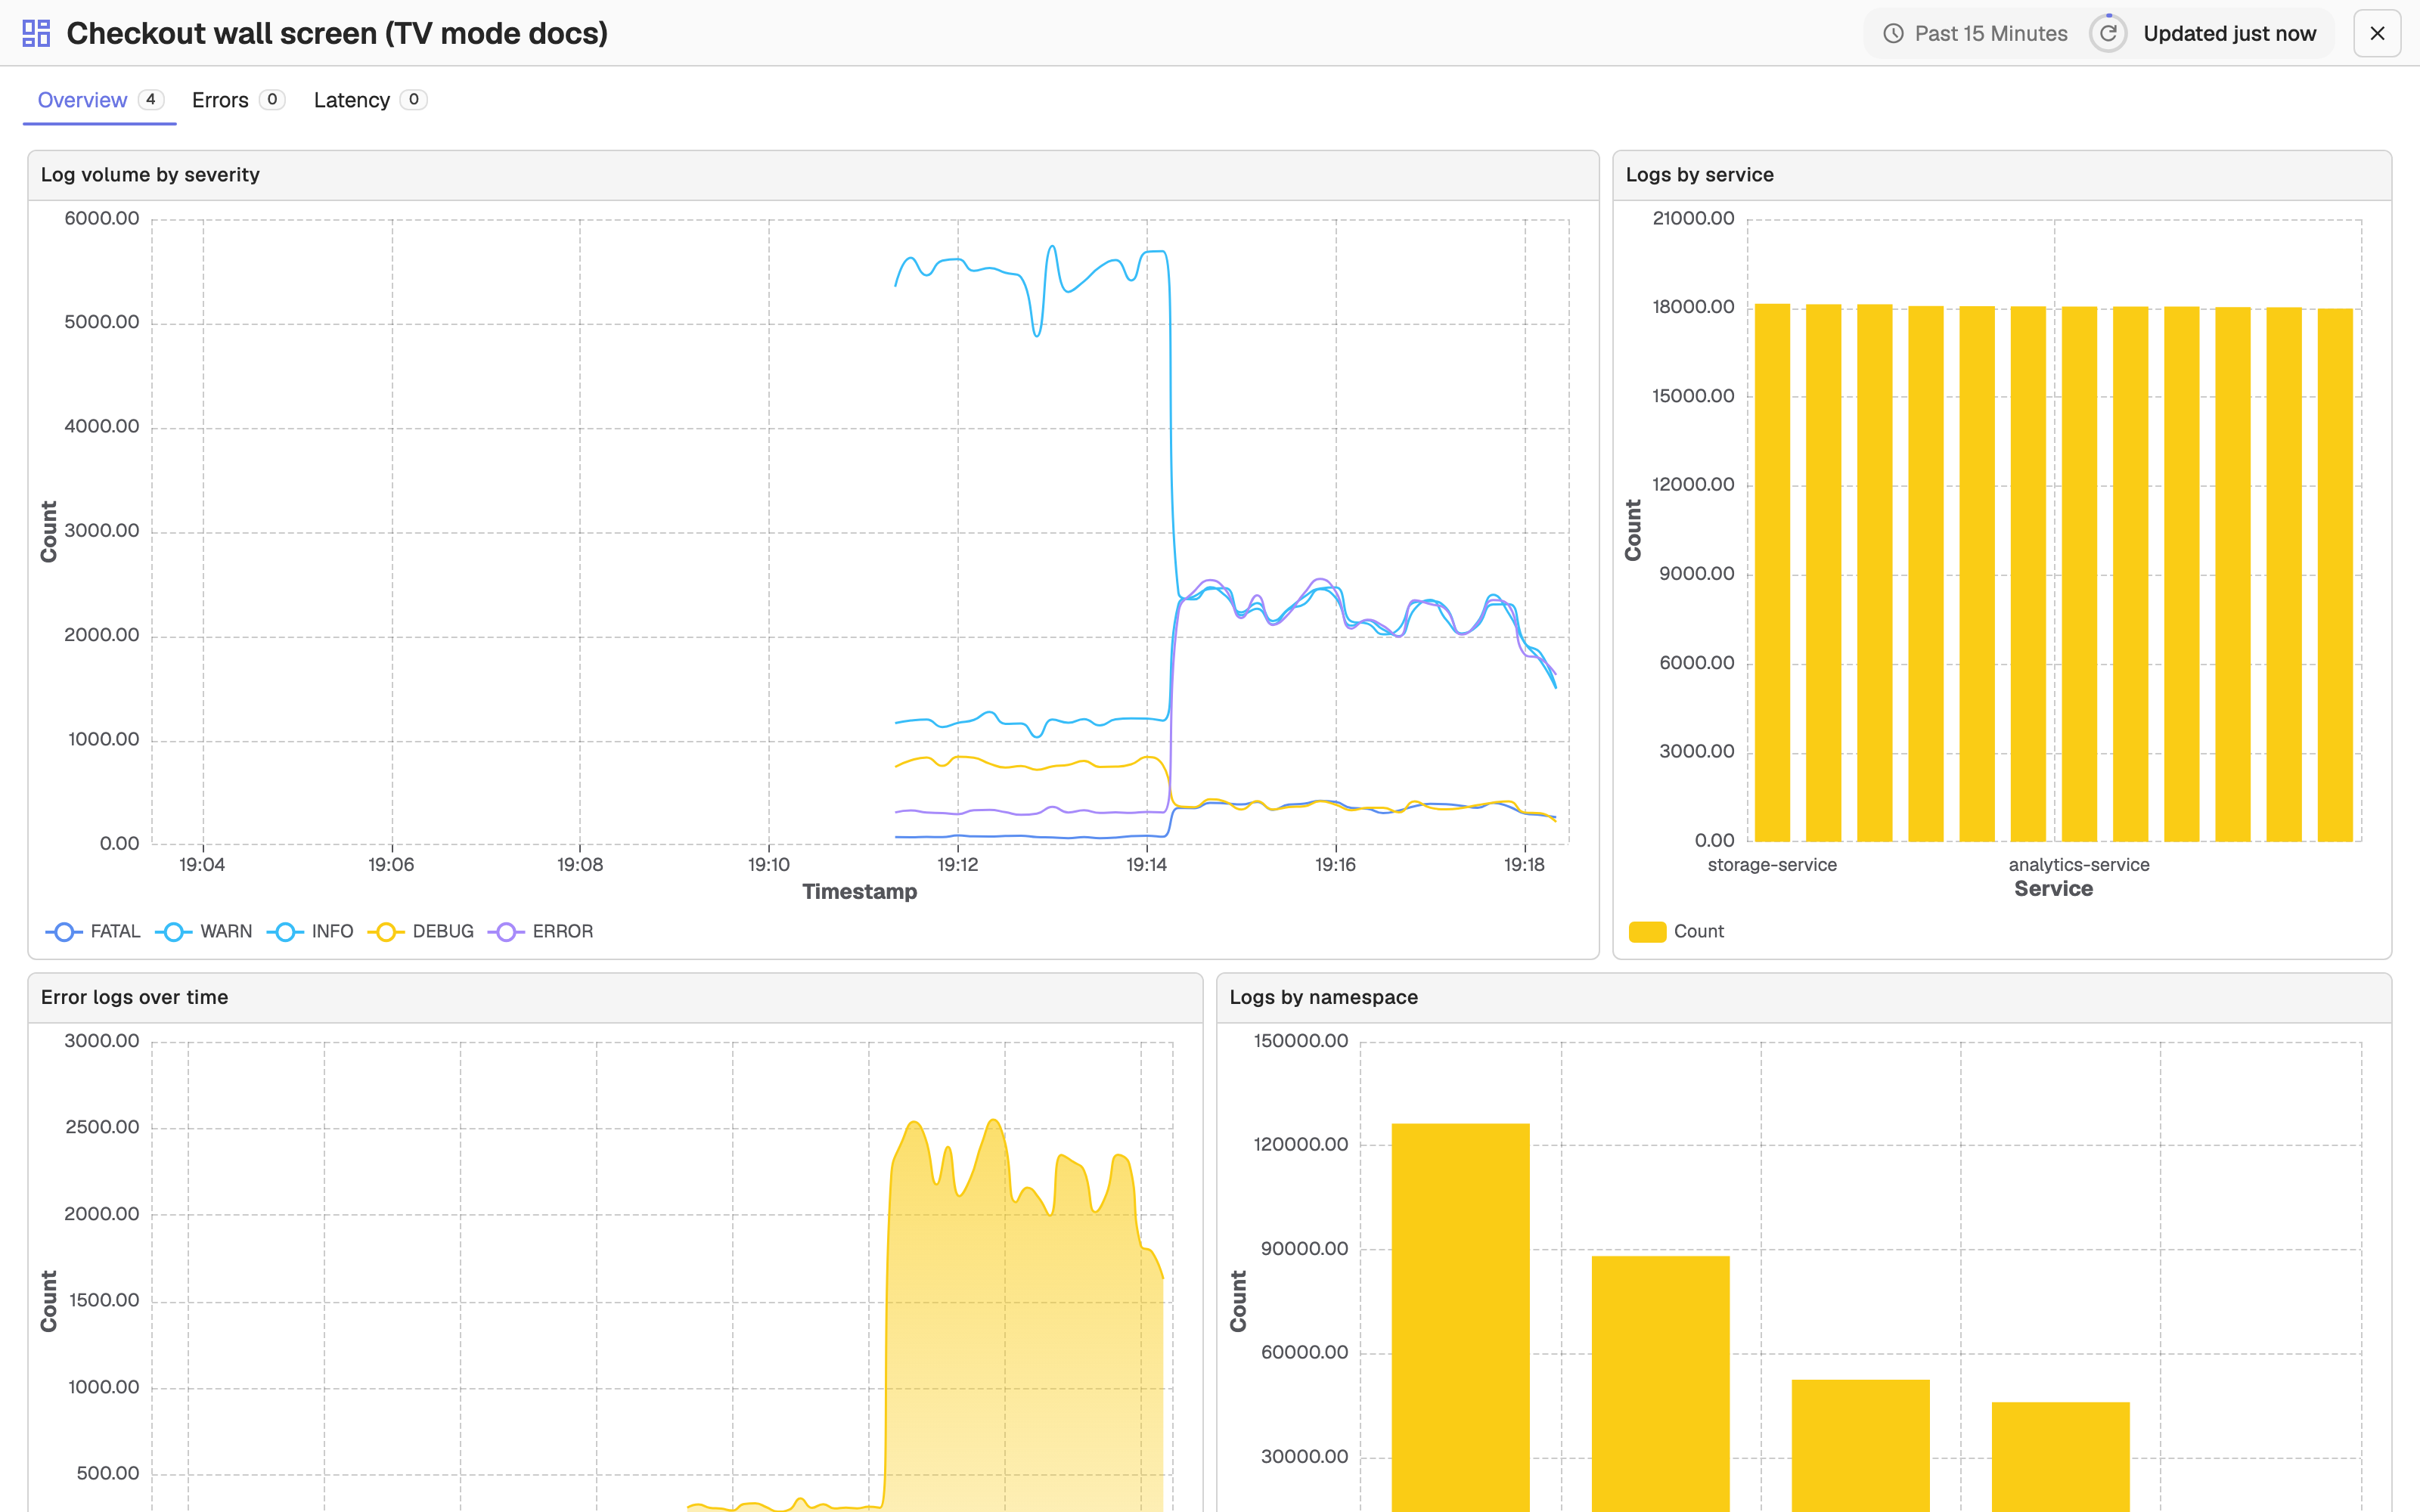Open the Past 15 Minutes time range

1975,33
